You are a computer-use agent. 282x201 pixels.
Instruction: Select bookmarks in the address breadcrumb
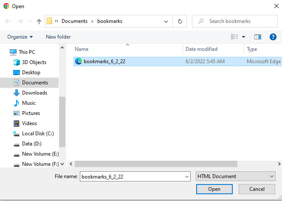(x=110, y=21)
